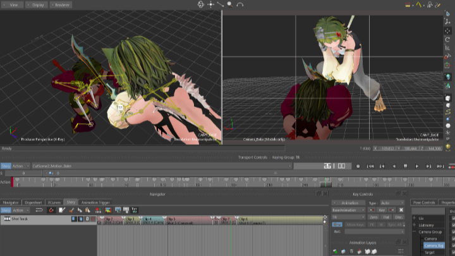Toggle the red magnet snap icon in Story toolbar
Viewport: 455px width, 256px height.
pos(51,210)
